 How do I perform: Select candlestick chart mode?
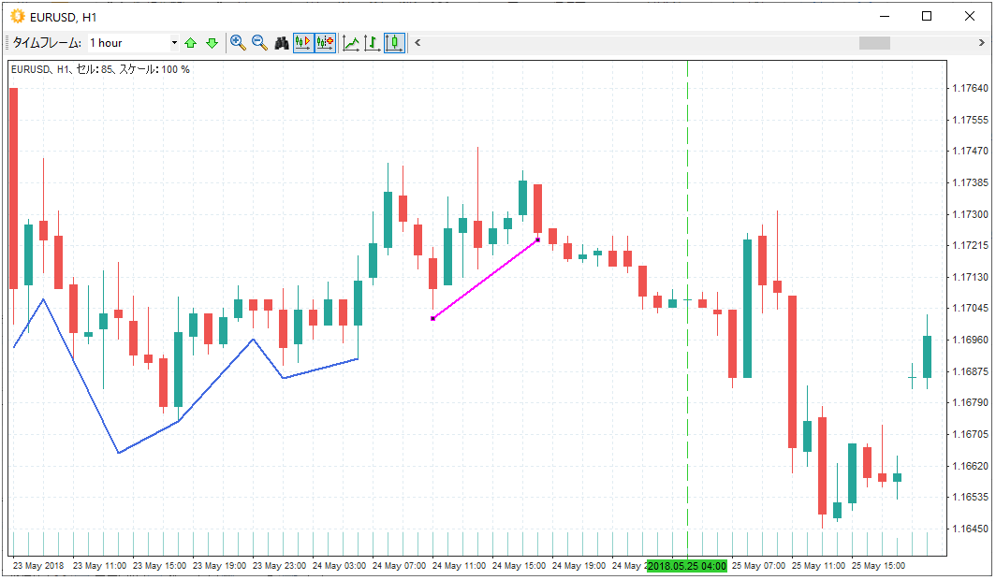click(x=394, y=43)
